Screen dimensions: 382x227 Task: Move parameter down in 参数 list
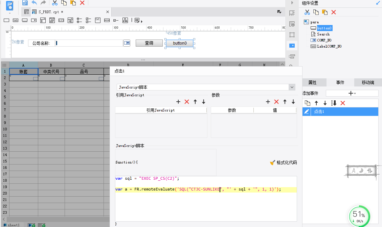[x=293, y=102]
